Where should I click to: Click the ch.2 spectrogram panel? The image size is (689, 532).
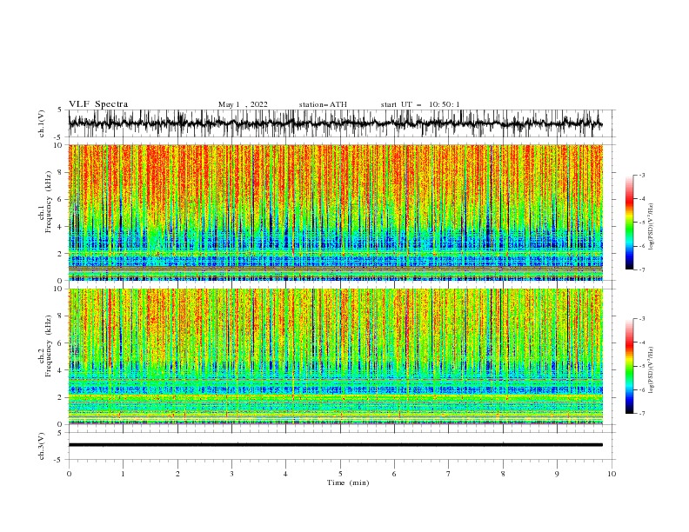pyautogui.click(x=336, y=356)
